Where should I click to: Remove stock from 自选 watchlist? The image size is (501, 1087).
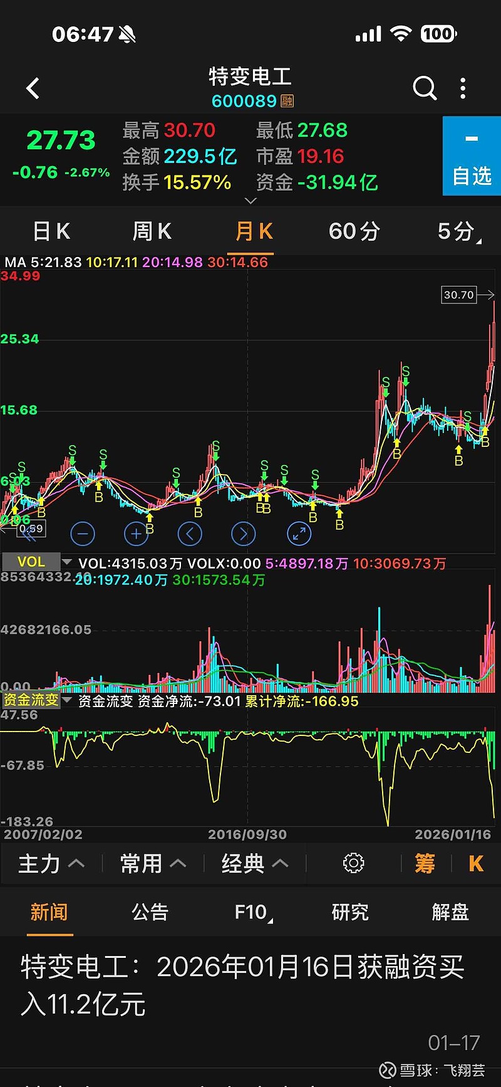click(472, 156)
